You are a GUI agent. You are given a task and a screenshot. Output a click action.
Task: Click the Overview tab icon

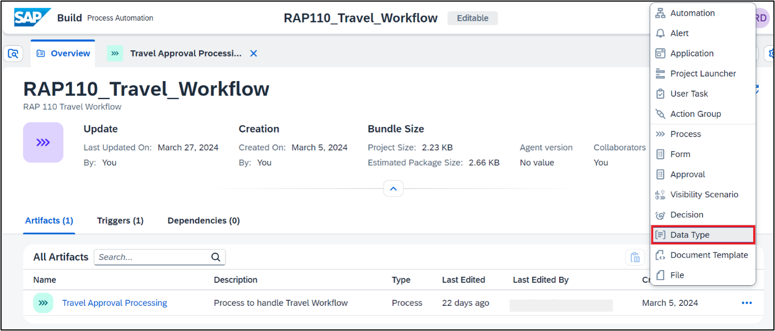[x=40, y=54]
